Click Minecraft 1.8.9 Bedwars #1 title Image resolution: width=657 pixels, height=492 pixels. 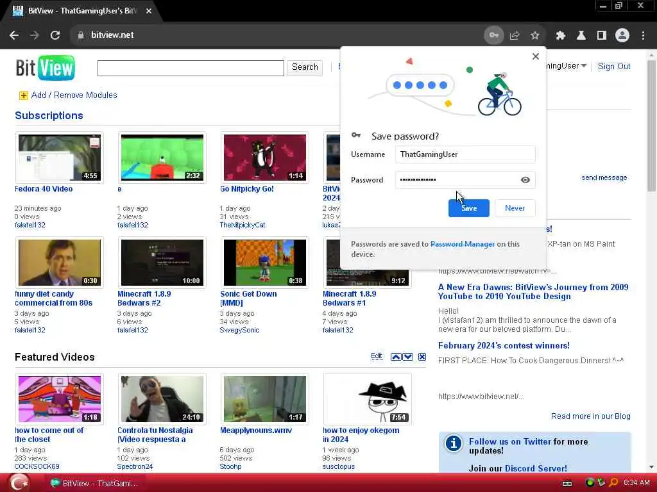click(350, 299)
